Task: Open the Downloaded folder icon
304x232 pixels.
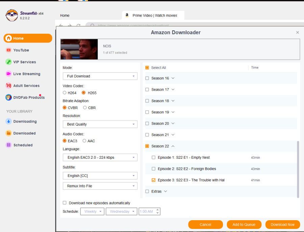Action: click(8, 133)
